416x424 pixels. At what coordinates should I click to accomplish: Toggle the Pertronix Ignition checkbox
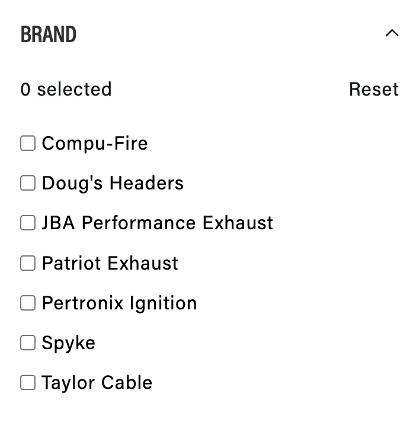[x=28, y=303]
